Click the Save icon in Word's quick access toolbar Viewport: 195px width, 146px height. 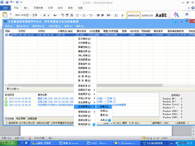point(7,2)
